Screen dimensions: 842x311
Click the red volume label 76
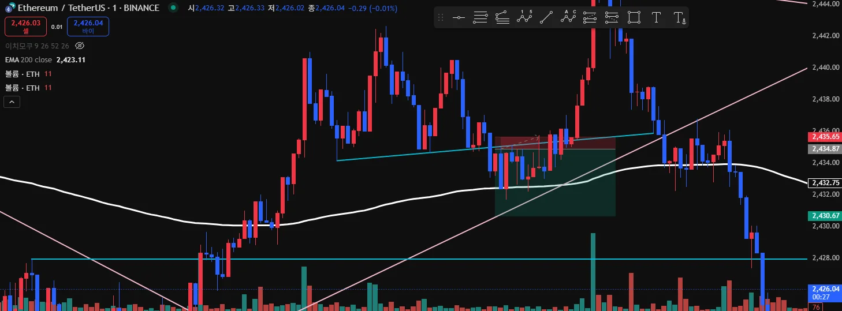coord(816,308)
